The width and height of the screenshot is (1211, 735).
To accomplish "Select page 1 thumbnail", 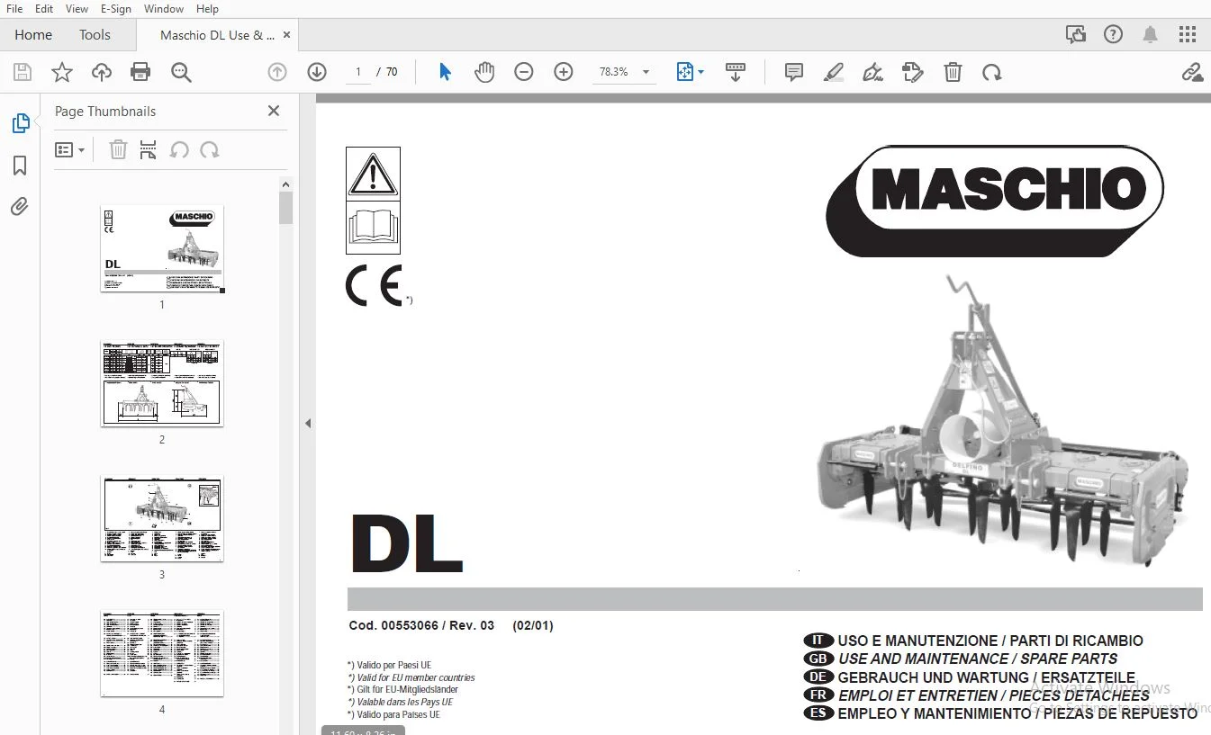I will pos(162,249).
